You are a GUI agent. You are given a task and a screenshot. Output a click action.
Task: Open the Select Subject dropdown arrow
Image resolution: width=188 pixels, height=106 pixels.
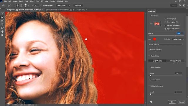tap(69, 5)
